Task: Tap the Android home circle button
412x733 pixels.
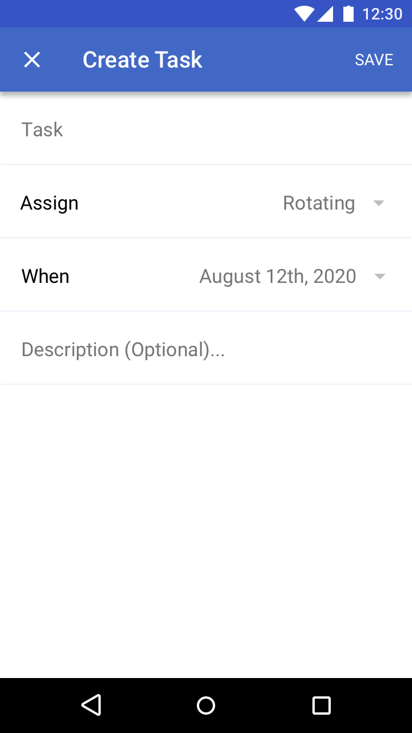Action: pyautogui.click(x=206, y=705)
